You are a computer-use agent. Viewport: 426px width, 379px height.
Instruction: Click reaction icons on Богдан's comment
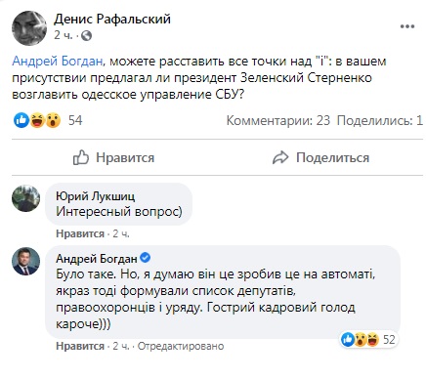361,340
